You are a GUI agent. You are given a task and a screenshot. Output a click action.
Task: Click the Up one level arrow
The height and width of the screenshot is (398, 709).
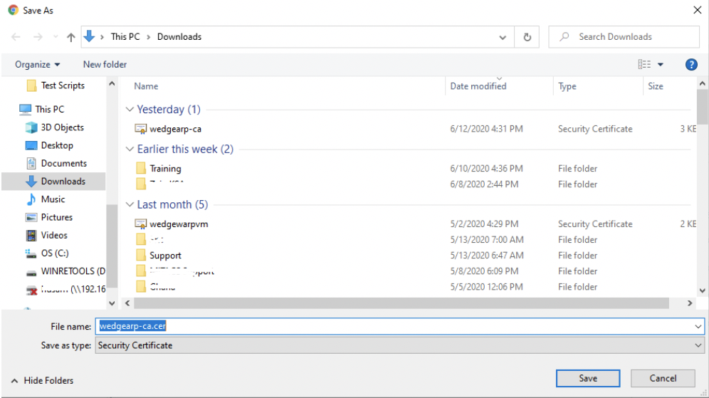[70, 37]
